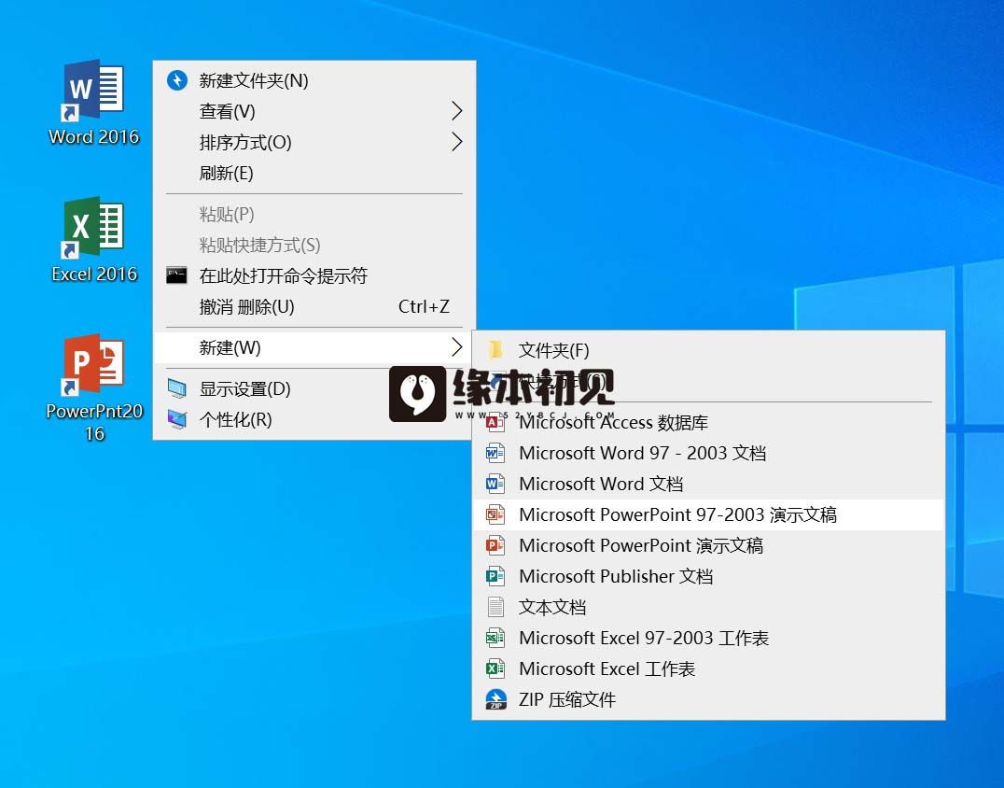Open 个性化(R) from the context menu
The width and height of the screenshot is (1004, 788).
point(314,419)
